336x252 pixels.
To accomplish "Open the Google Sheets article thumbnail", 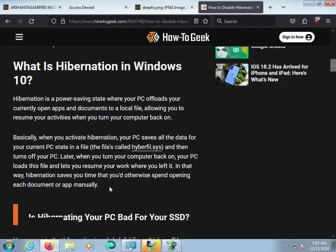I will [x=232, y=52].
